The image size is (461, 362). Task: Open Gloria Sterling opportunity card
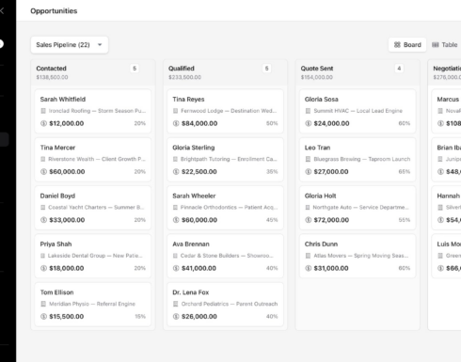[225, 160]
